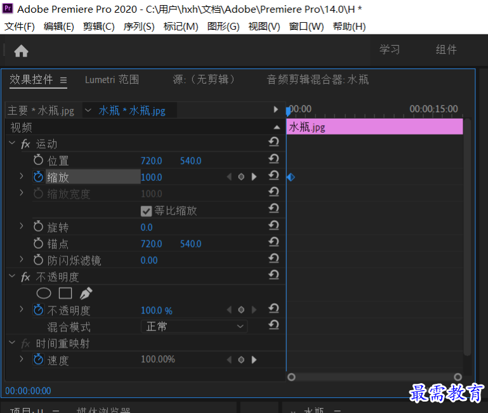
Task: Create a 4-point polygon mask
Action: (65, 293)
